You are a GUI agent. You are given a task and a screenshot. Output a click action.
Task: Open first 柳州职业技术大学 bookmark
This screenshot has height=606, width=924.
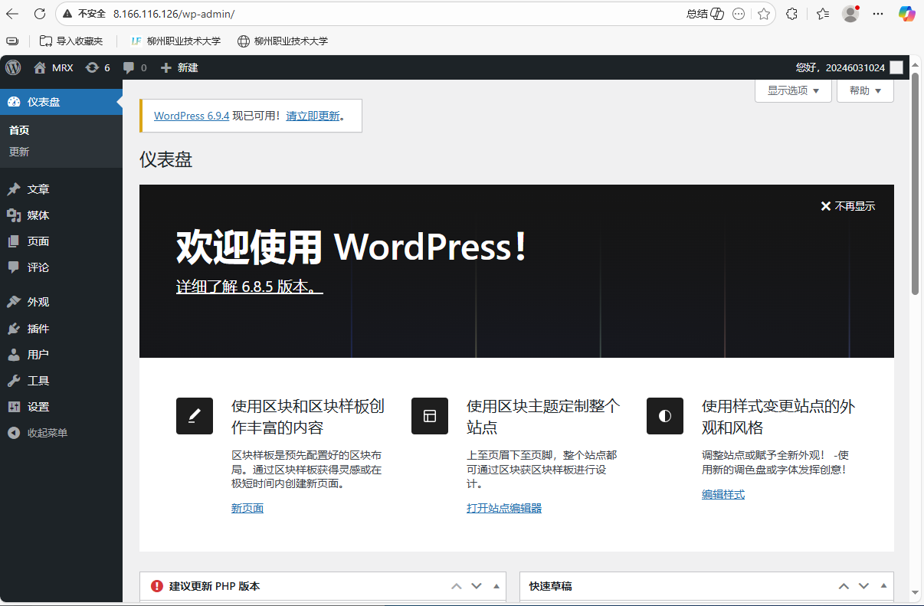pyautogui.click(x=175, y=41)
